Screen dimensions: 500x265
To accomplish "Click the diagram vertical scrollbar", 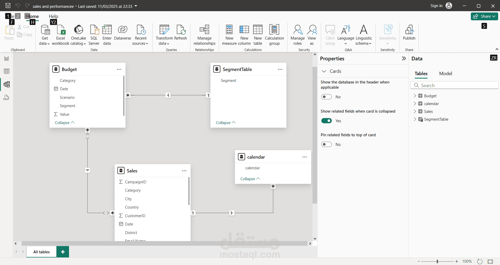I will click(315, 135).
